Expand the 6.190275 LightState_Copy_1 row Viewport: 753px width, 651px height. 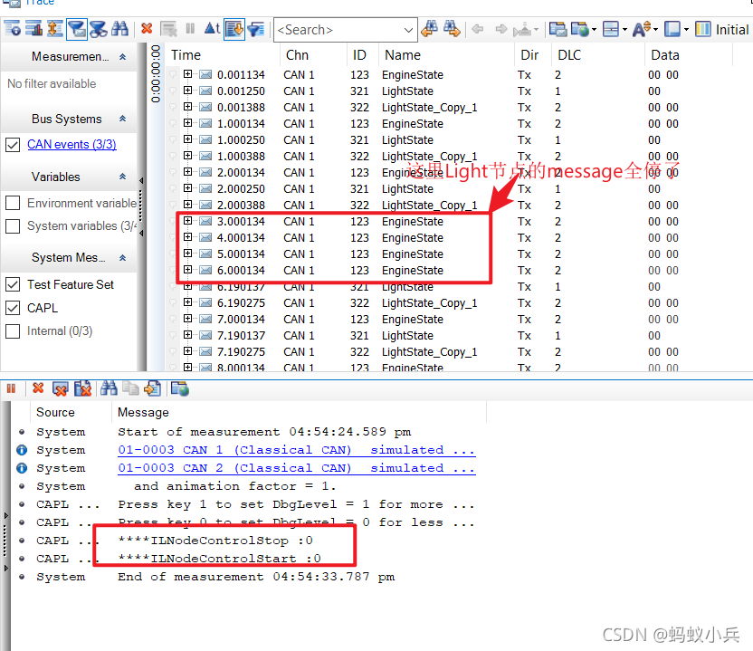pos(187,302)
